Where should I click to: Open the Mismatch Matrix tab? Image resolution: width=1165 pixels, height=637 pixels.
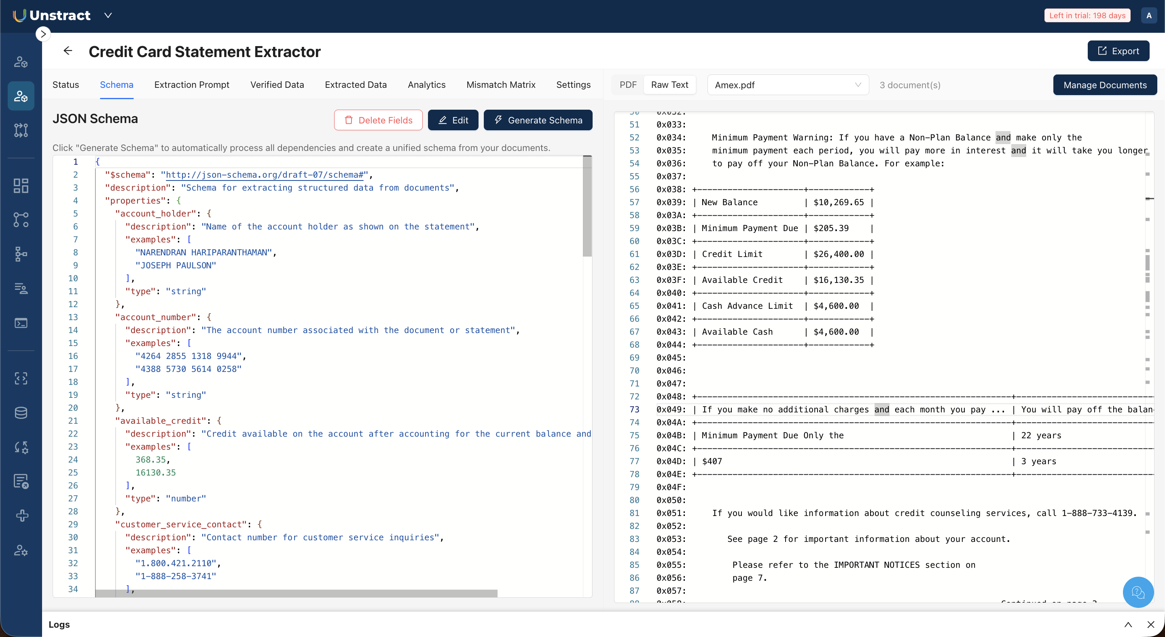tap(501, 85)
